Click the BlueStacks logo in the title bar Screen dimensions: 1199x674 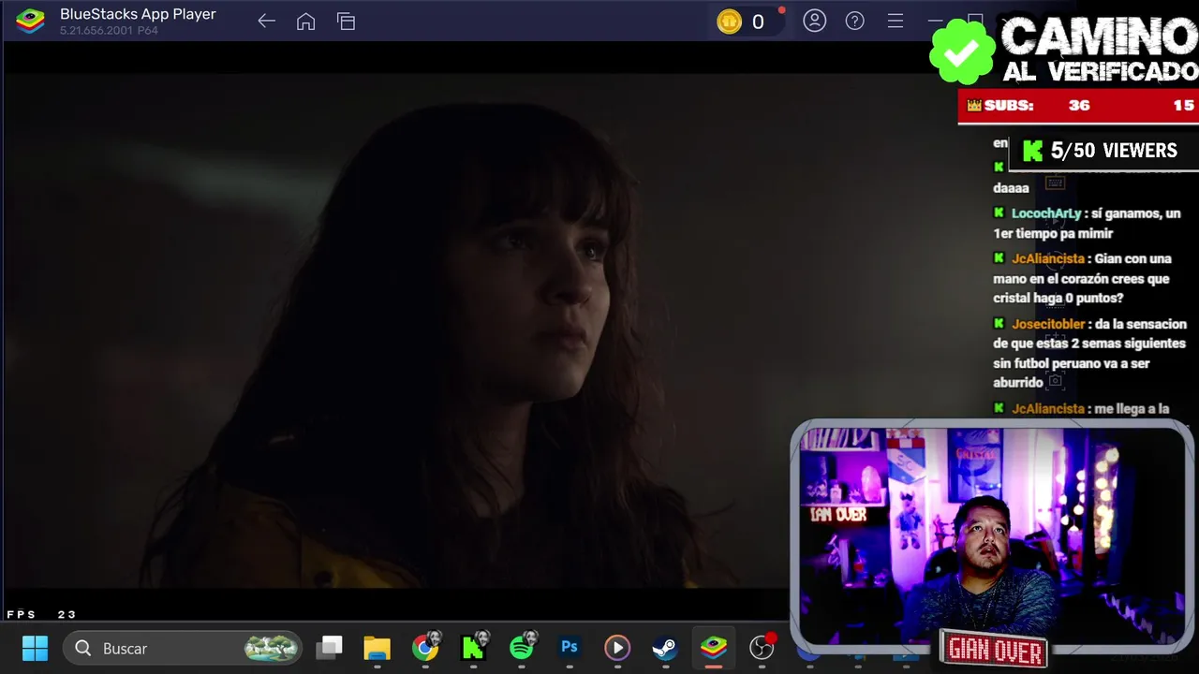coord(30,21)
